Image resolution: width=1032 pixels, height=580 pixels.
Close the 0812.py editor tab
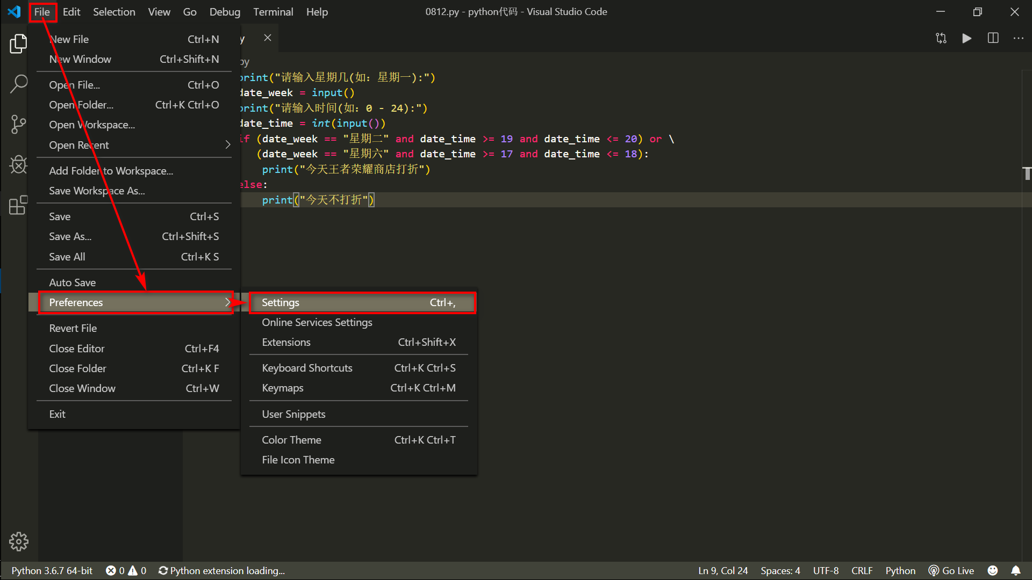point(268,38)
